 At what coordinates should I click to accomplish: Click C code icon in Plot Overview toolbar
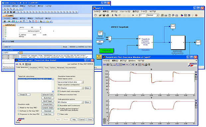pyautogui.click(x=133, y=64)
